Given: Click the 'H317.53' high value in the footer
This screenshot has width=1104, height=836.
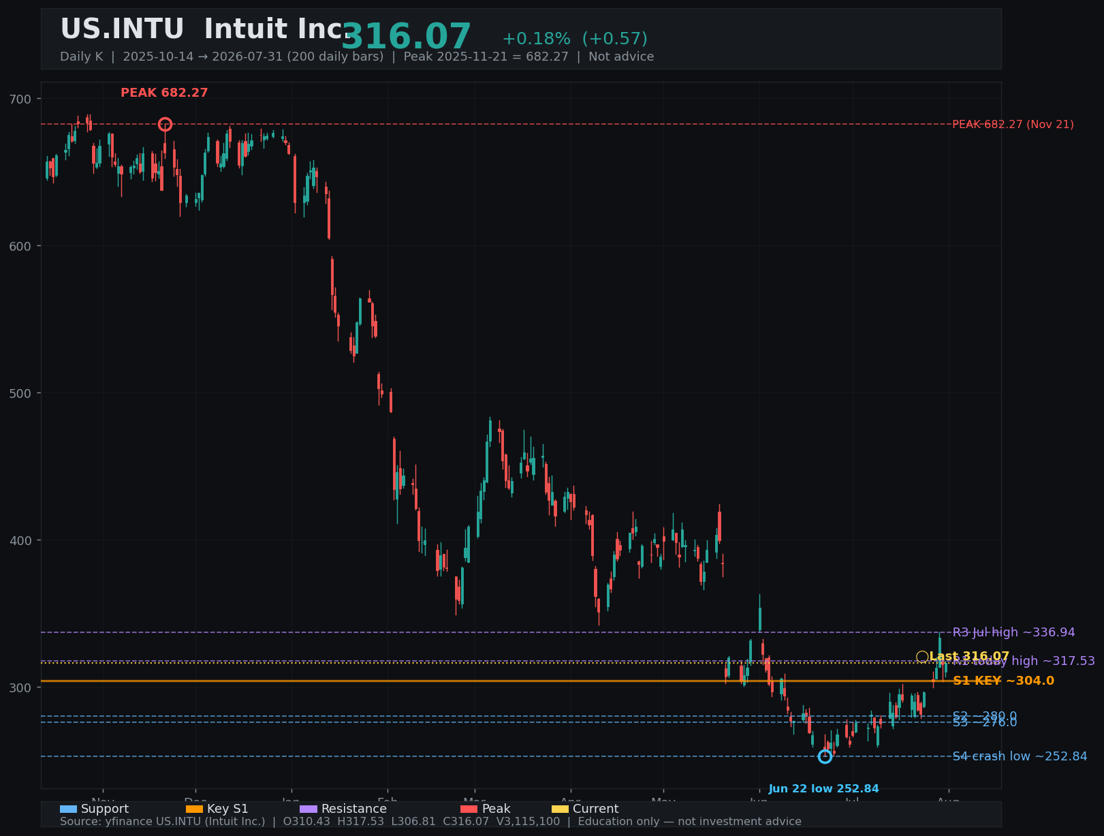Looking at the screenshot, I should point(362,822).
